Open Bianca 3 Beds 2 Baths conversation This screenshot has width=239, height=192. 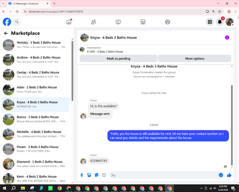coord(35,119)
